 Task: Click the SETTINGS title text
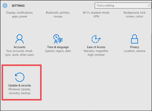pyautogui.click(x=18, y=6)
